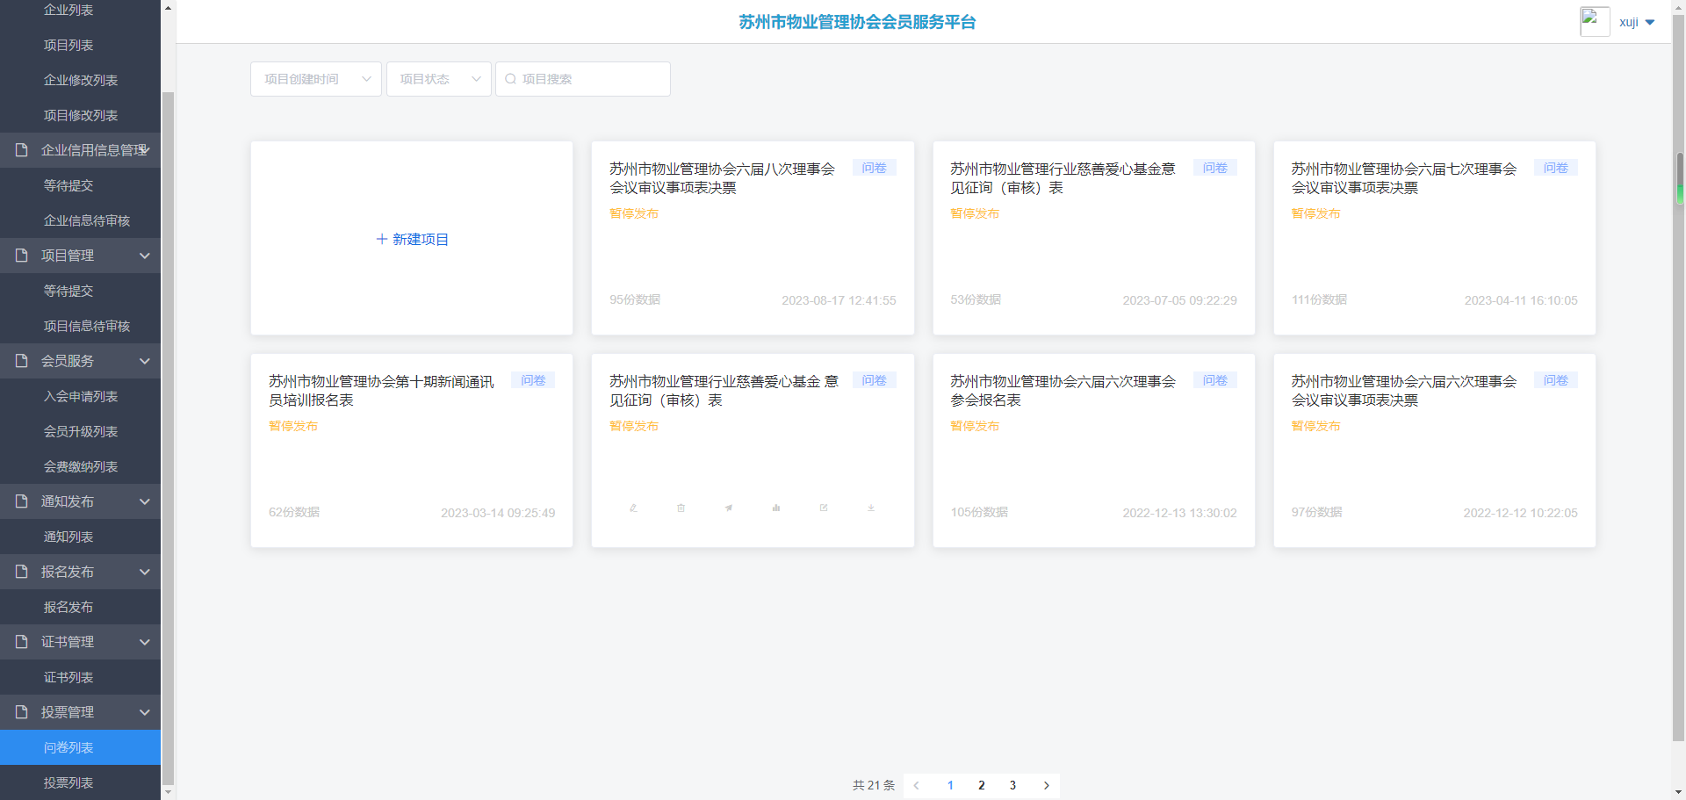The height and width of the screenshot is (800, 1686).
Task: Open the 项目创建时间 dropdown filter
Action: pyautogui.click(x=316, y=79)
